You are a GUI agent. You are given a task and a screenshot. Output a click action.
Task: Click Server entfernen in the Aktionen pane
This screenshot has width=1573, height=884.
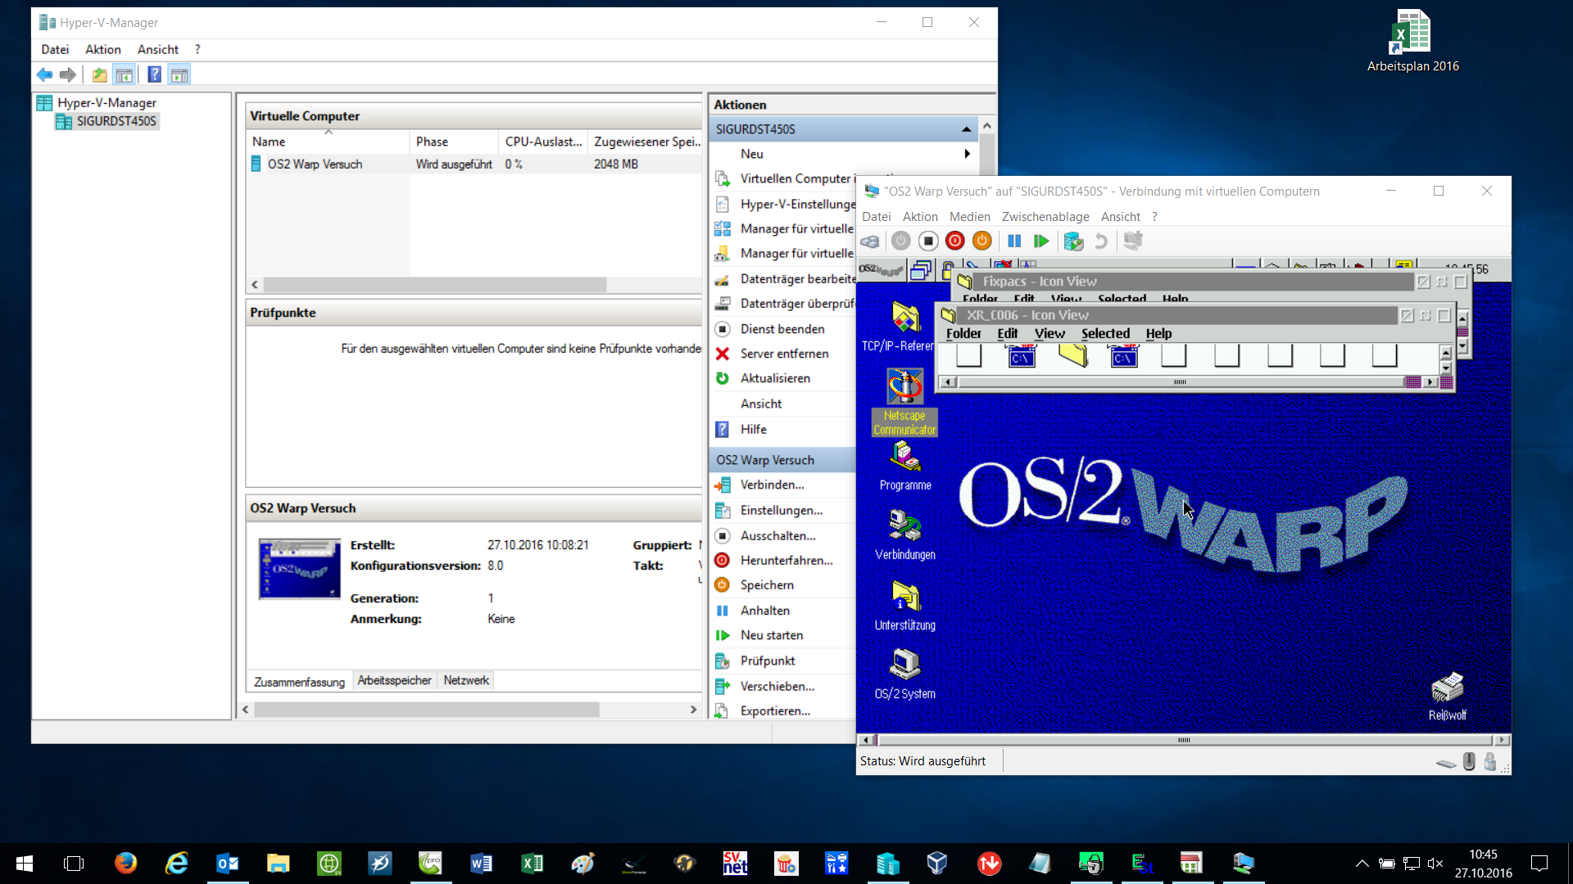(784, 354)
